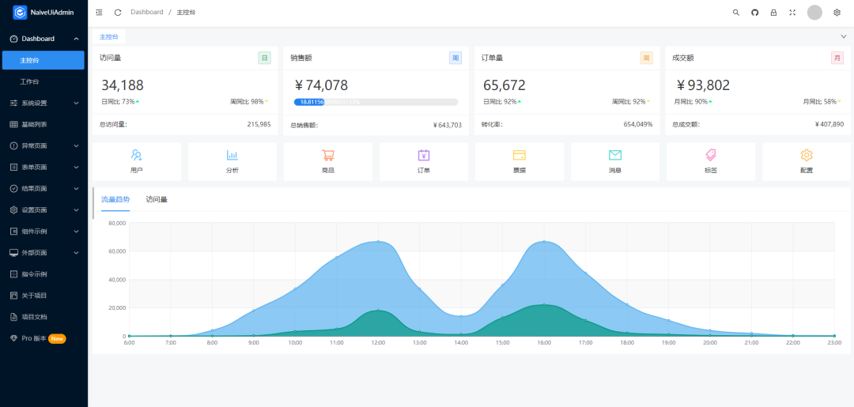This screenshot has width=854, height=407.
Task: Open search with magnifier icon
Action: (x=736, y=13)
